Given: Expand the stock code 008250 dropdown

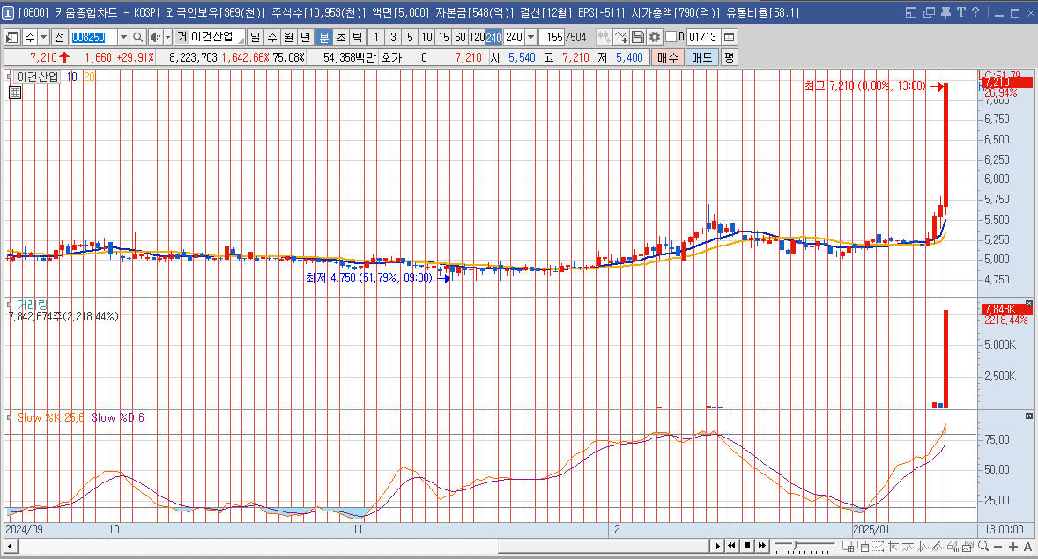Looking at the screenshot, I should click(123, 37).
